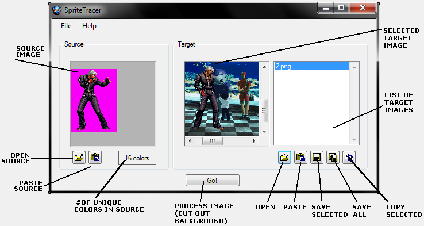Click target file list scrollbar up arrow
424x226 pixels.
click(354, 67)
